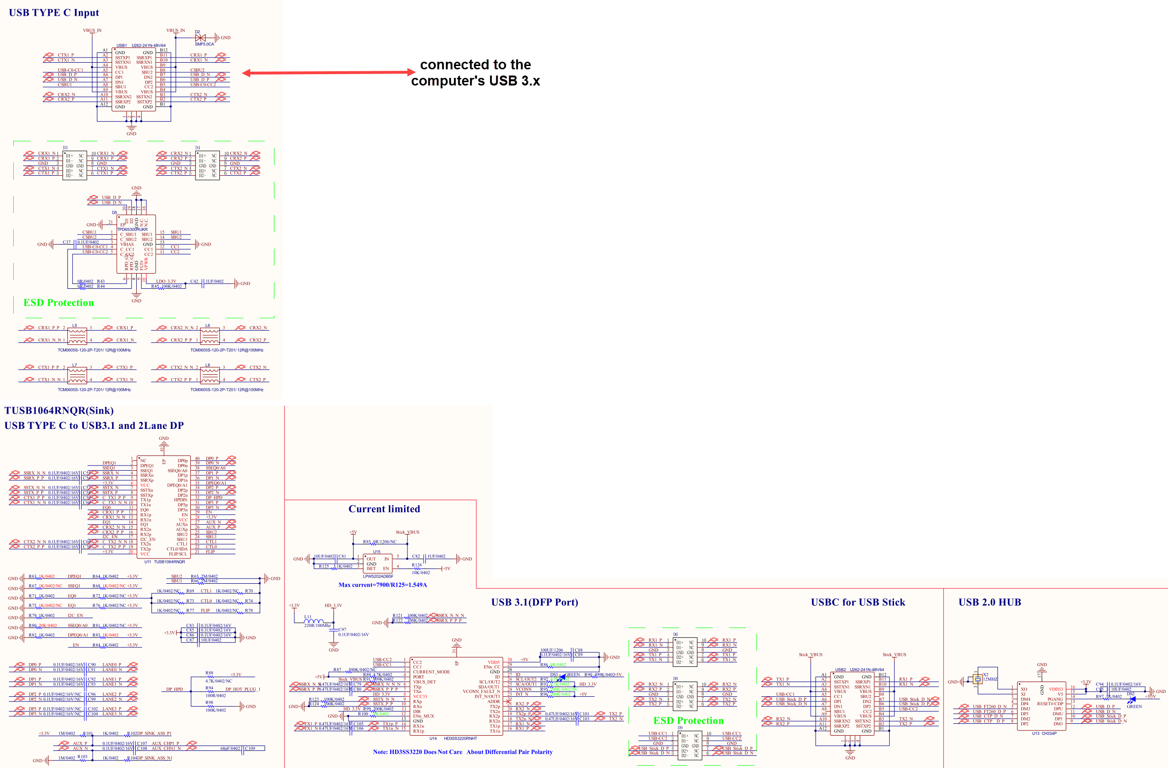
Task: Click the 'USB TYPE C Input' section title
Action: [54, 12]
